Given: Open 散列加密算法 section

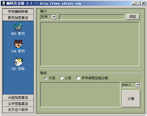Looking at the screenshot, I should tap(18, 18).
